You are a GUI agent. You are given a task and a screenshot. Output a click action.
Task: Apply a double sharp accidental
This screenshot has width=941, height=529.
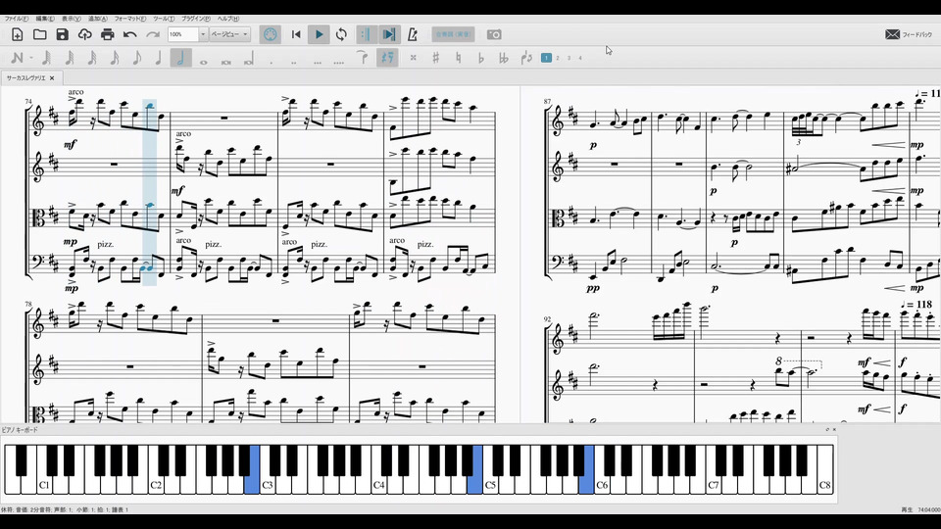point(413,58)
